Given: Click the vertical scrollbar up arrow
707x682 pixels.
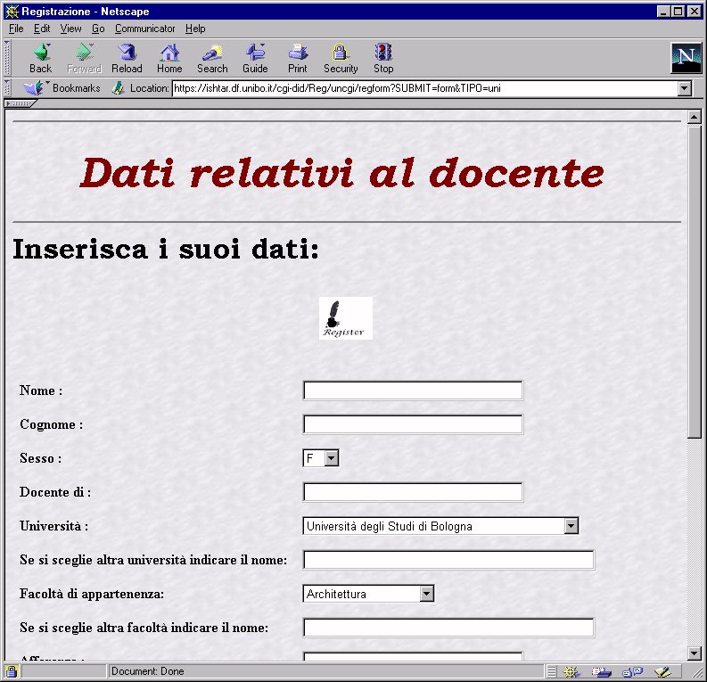Looking at the screenshot, I should [x=695, y=117].
